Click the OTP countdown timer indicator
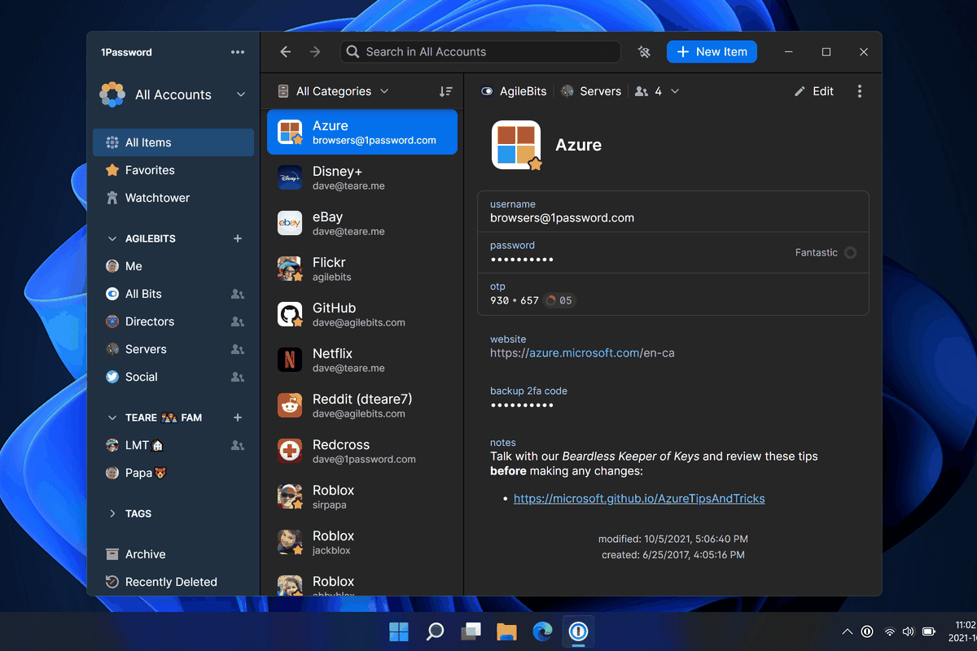Viewport: 977px width, 651px height. (x=559, y=300)
